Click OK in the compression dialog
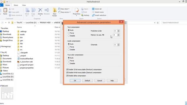This screenshot has height=105, width=187. tap(75, 80)
